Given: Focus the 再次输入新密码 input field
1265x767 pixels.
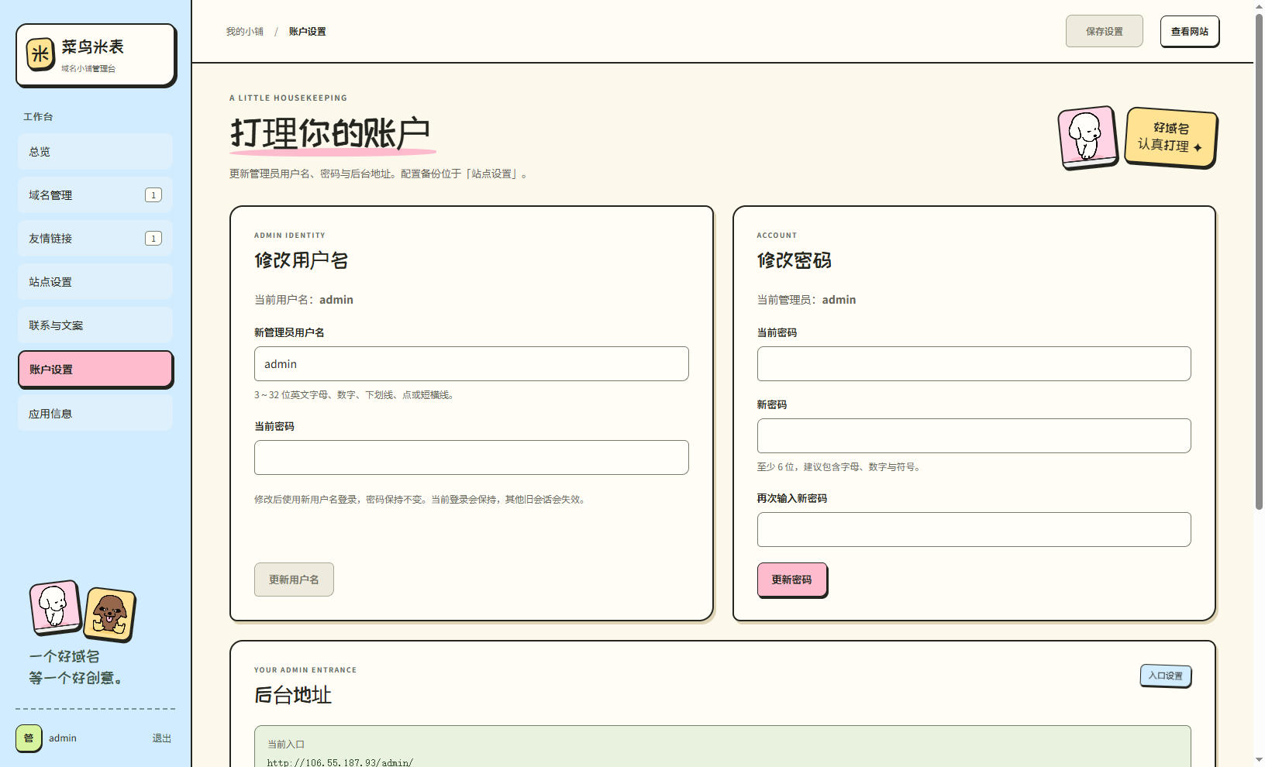Looking at the screenshot, I should 974,530.
